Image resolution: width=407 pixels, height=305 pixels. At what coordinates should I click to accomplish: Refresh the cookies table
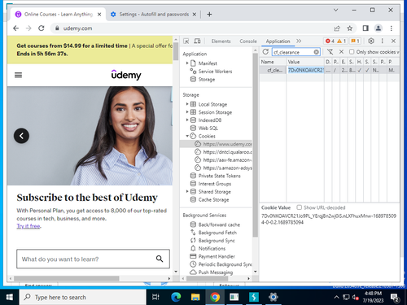(x=265, y=52)
